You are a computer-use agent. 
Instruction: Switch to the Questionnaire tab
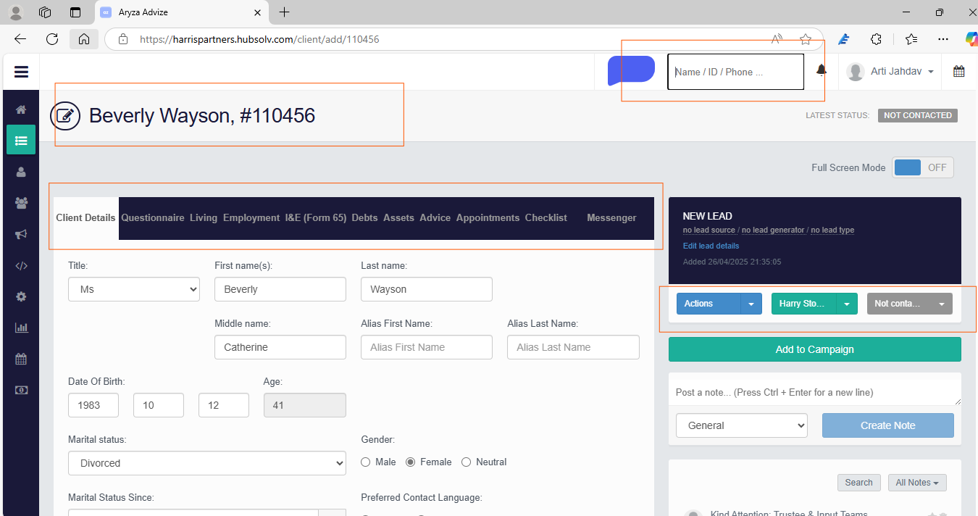click(152, 217)
